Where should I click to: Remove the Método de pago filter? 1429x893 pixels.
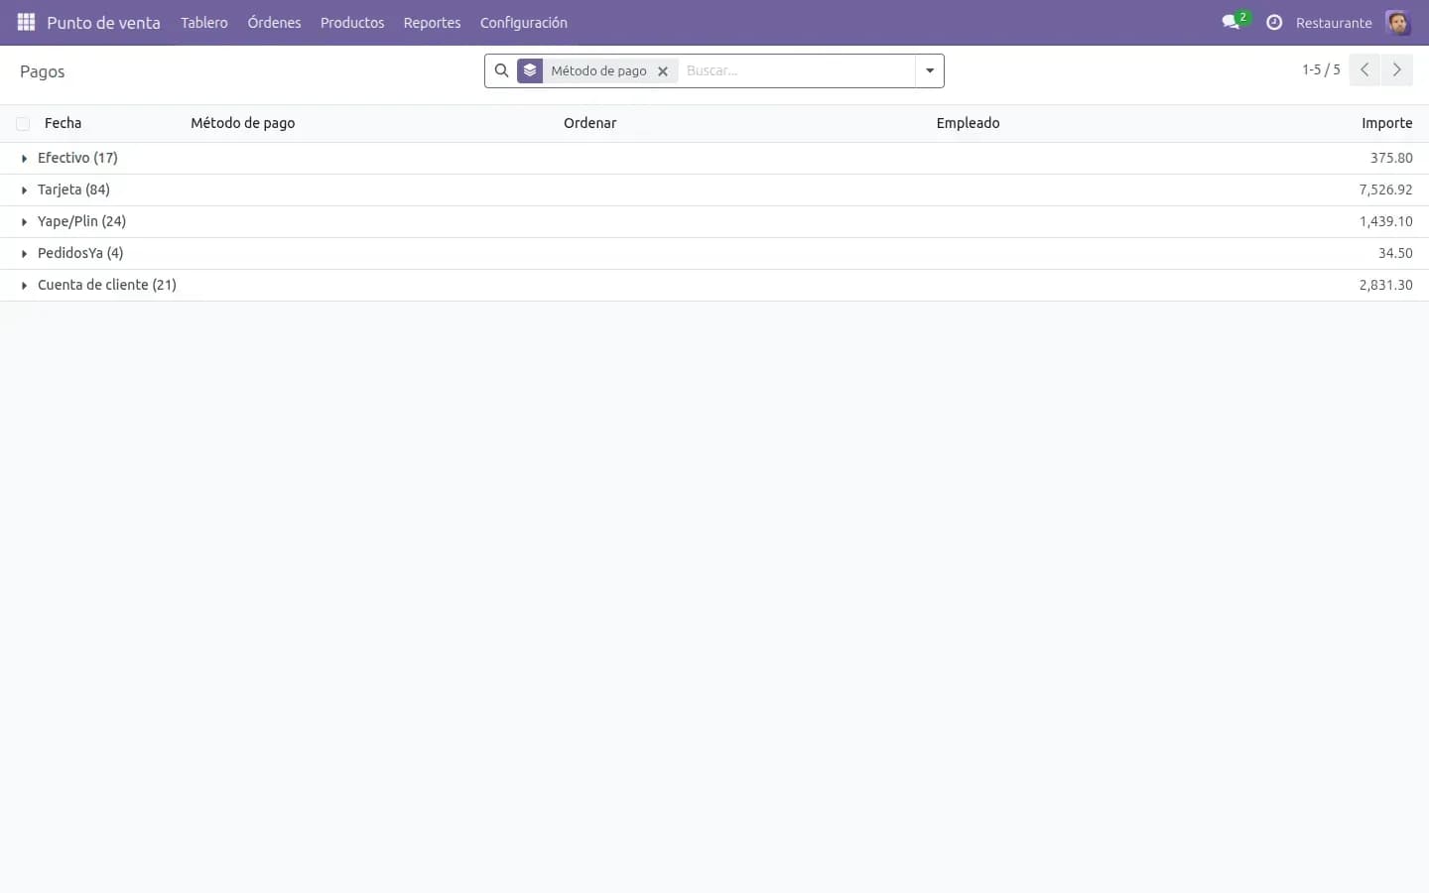coord(663,71)
